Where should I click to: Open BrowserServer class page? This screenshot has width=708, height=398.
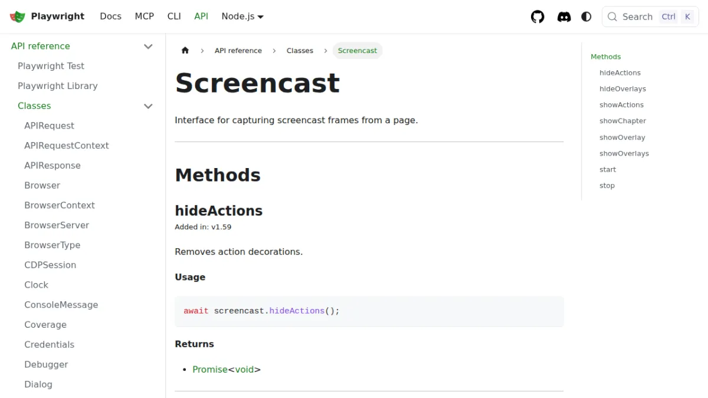point(57,225)
